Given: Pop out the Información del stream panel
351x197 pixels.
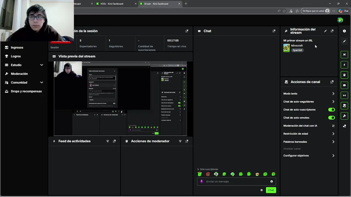Looking at the screenshot, I should pos(332,31).
